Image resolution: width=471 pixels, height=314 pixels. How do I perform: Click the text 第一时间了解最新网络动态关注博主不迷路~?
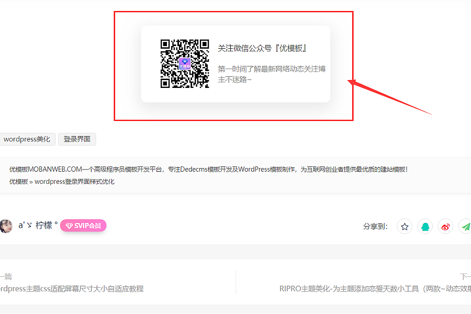tap(272, 74)
